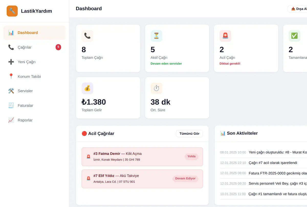Screen dimensions: 307x207
Task: Click the hourglass icon on Aktif Çağrı card
Action: pyautogui.click(x=156, y=36)
